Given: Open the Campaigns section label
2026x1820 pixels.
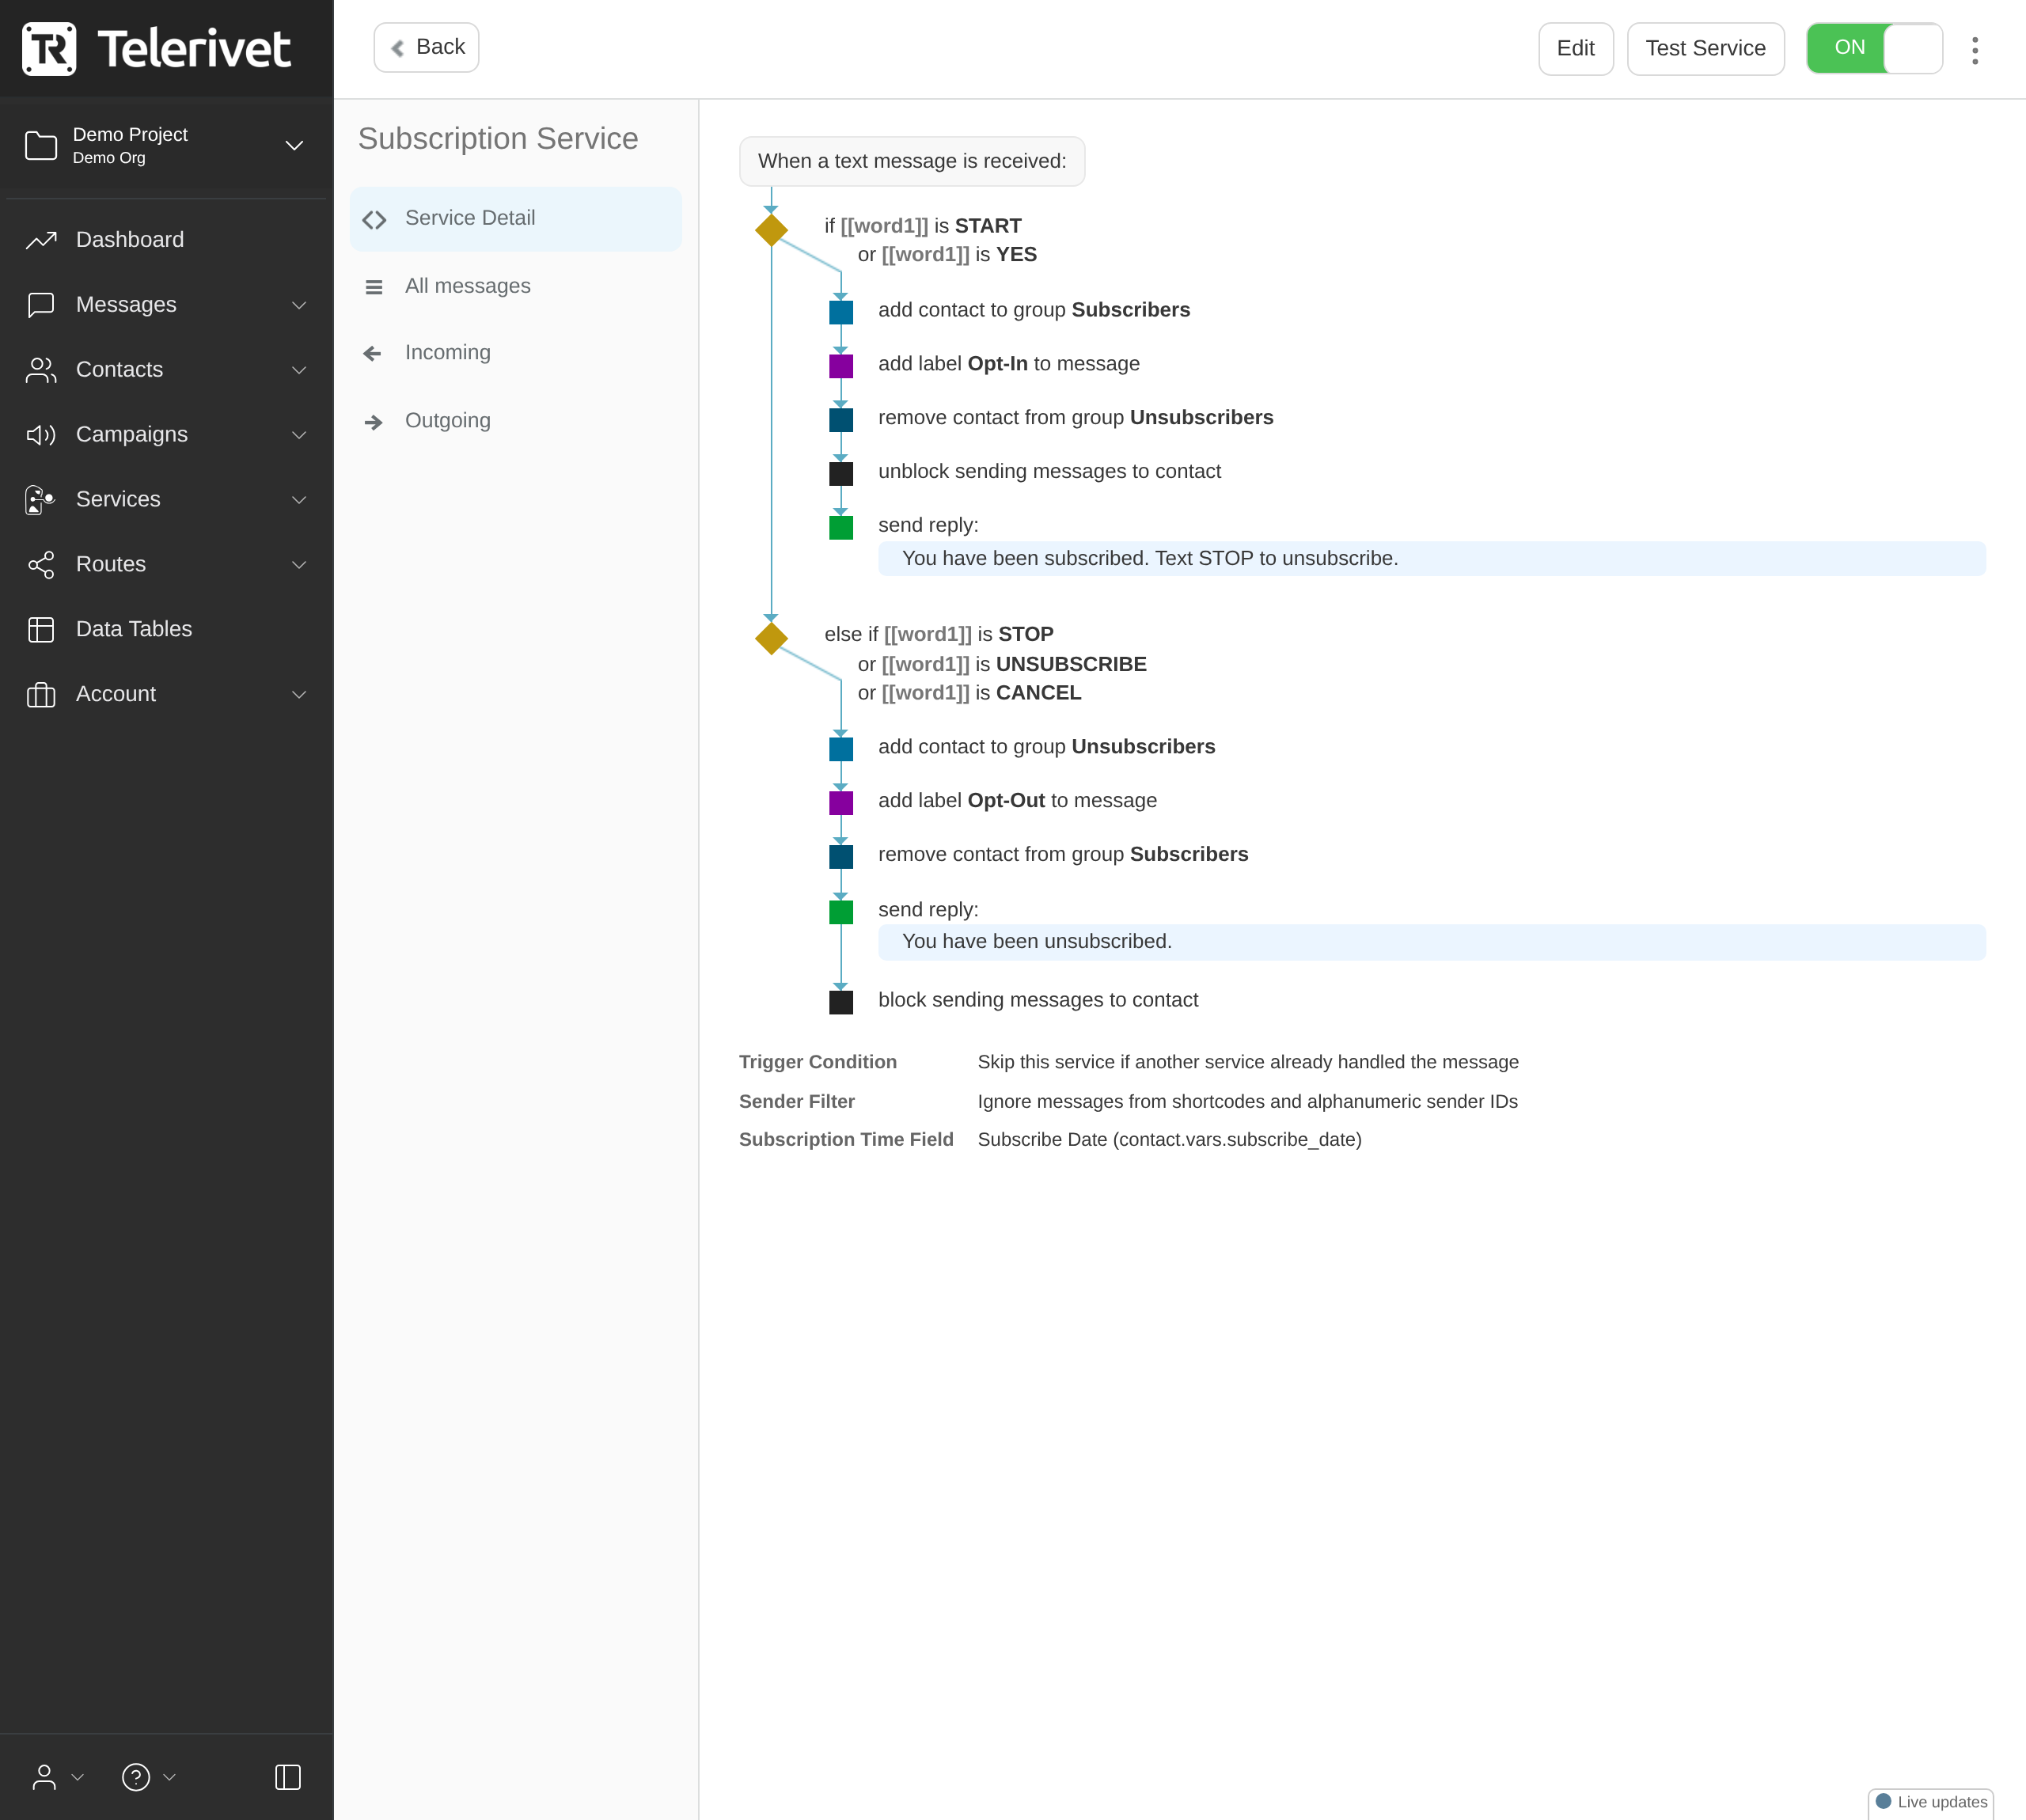Looking at the screenshot, I should point(132,435).
